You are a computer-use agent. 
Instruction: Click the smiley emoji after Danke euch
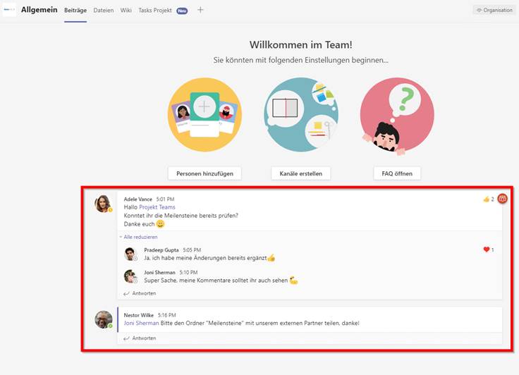tap(160, 224)
